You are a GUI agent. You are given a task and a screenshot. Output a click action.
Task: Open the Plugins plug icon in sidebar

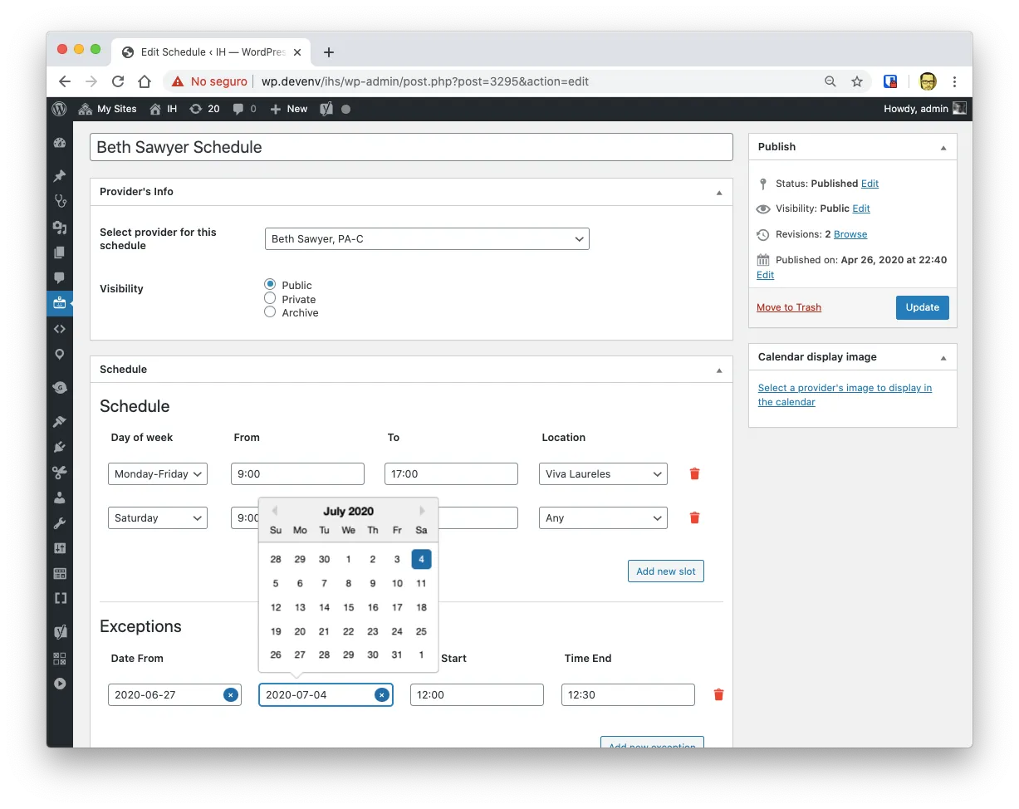59,447
